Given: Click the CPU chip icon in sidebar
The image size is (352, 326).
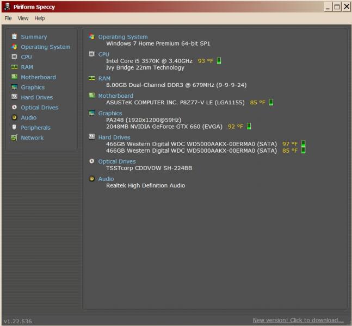Looking at the screenshot, I should point(14,57).
